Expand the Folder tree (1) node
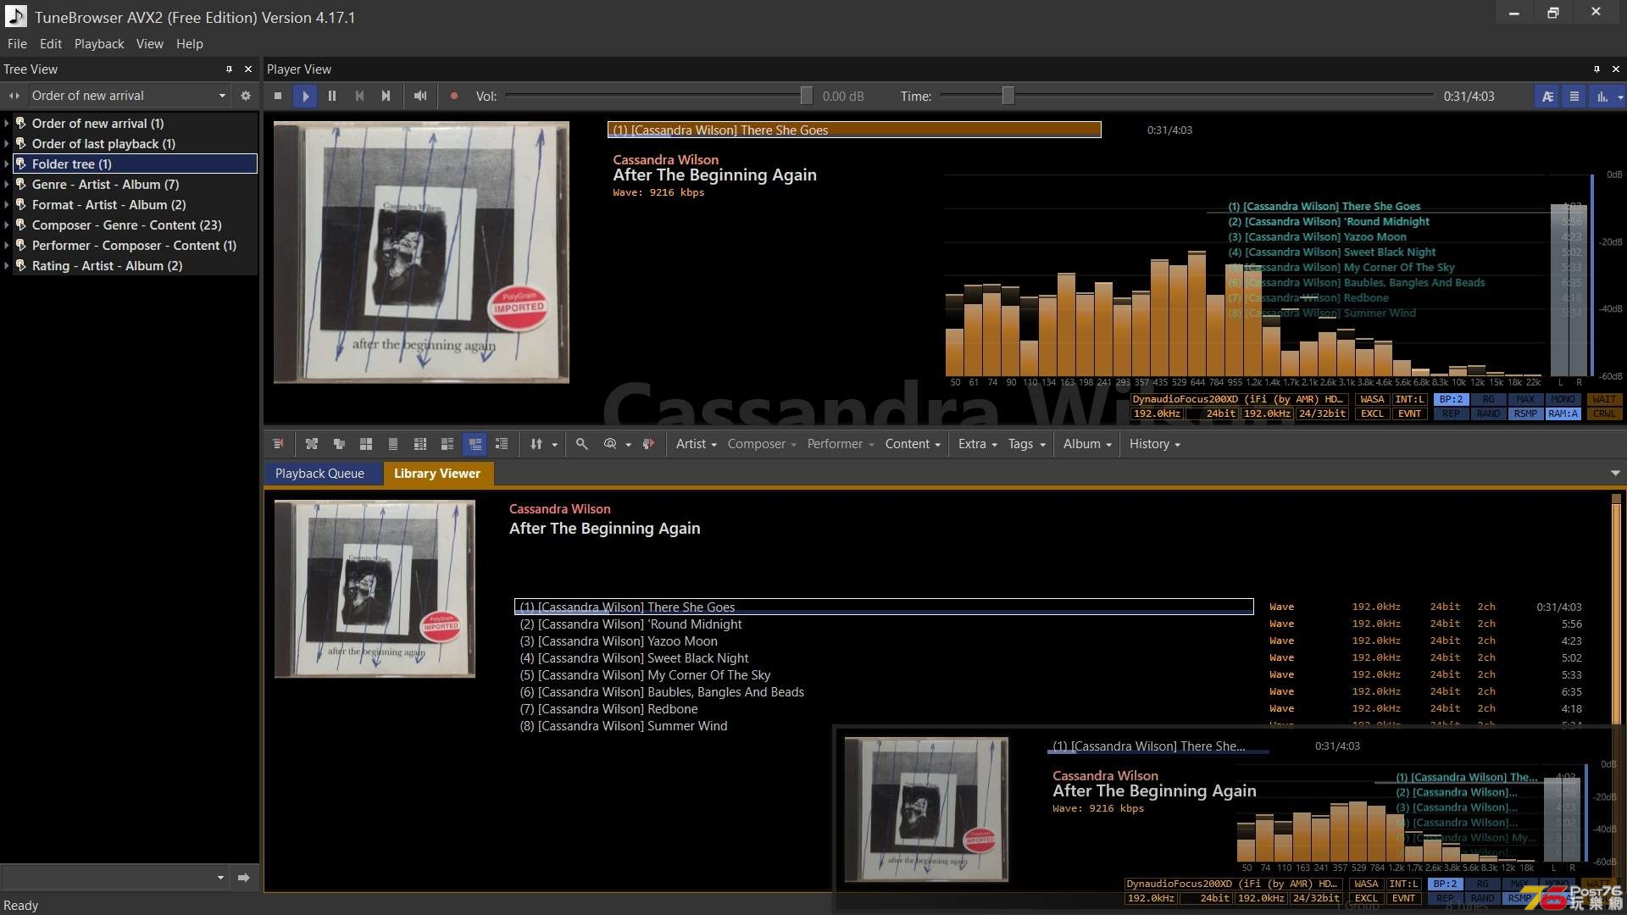This screenshot has height=915, width=1627. coord(8,164)
